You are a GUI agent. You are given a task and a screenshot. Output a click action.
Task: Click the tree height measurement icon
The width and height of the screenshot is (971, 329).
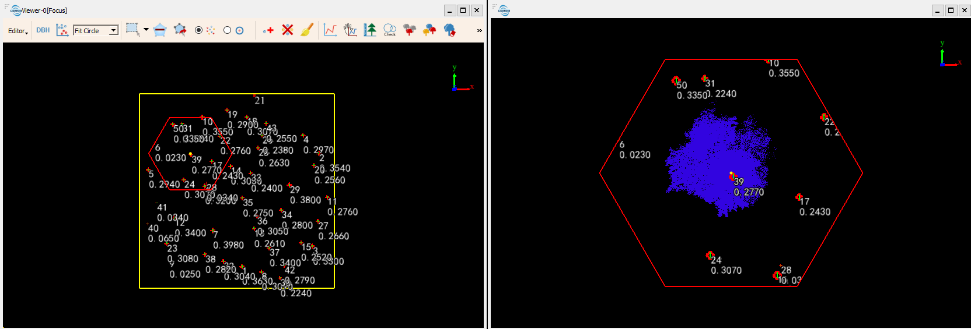coord(370,30)
